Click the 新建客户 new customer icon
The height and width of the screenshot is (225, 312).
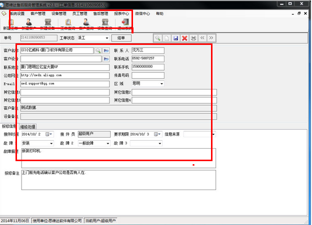click(x=29, y=22)
